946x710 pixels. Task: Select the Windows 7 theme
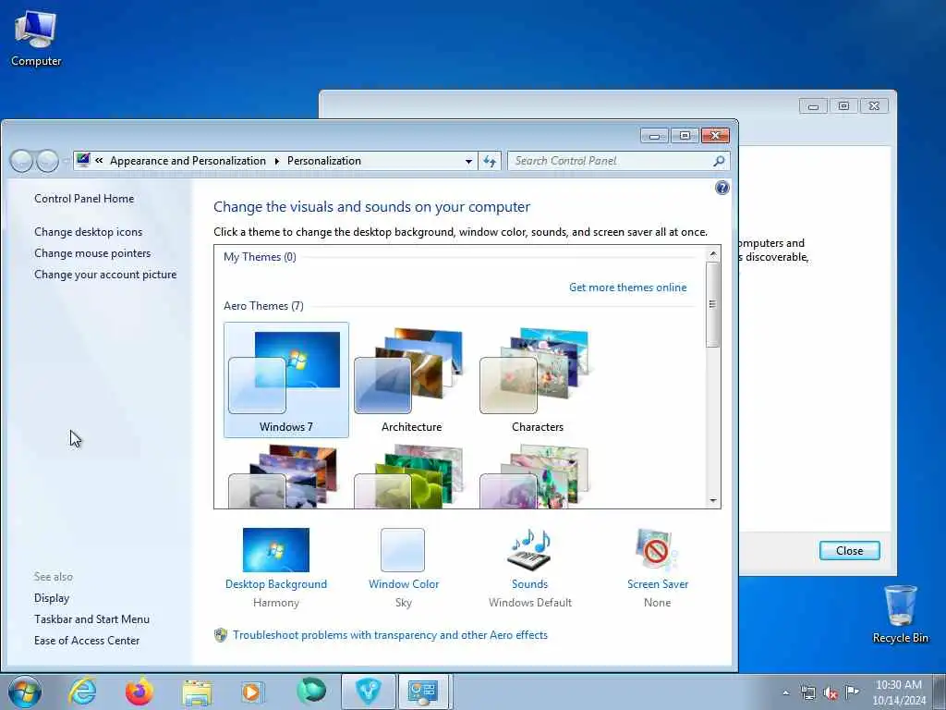(286, 380)
